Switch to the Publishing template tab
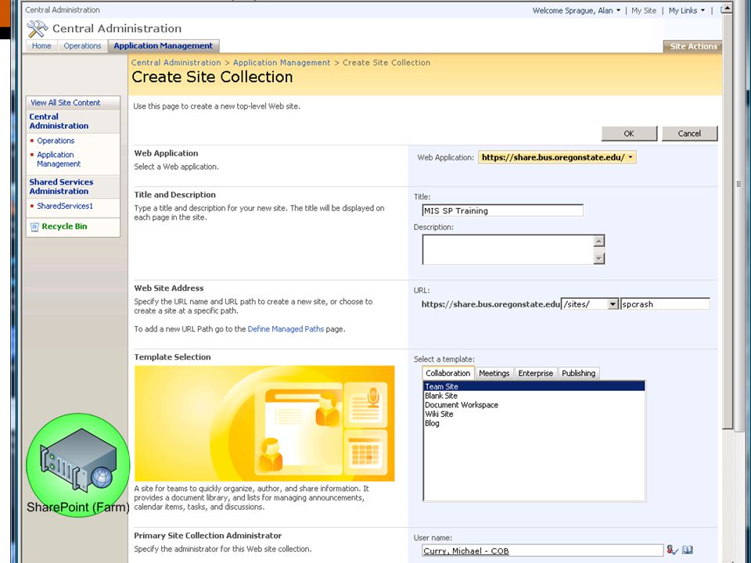The width and height of the screenshot is (751, 563). tap(579, 374)
